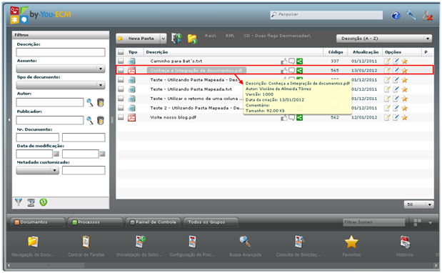
Task: Check the box for Teste - Utilizando Pasta Mapeada.txt
Action: (x=121, y=89)
